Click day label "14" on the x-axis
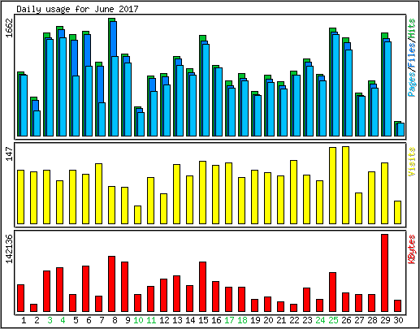Screen dimensions: 420x329 pos(190,320)
